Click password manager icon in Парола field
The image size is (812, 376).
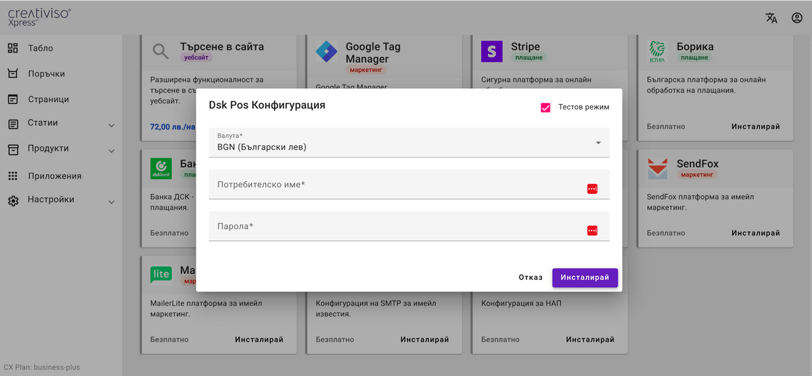pyautogui.click(x=592, y=231)
